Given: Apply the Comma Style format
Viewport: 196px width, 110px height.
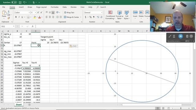Looking at the screenshot, I should 94,17.
